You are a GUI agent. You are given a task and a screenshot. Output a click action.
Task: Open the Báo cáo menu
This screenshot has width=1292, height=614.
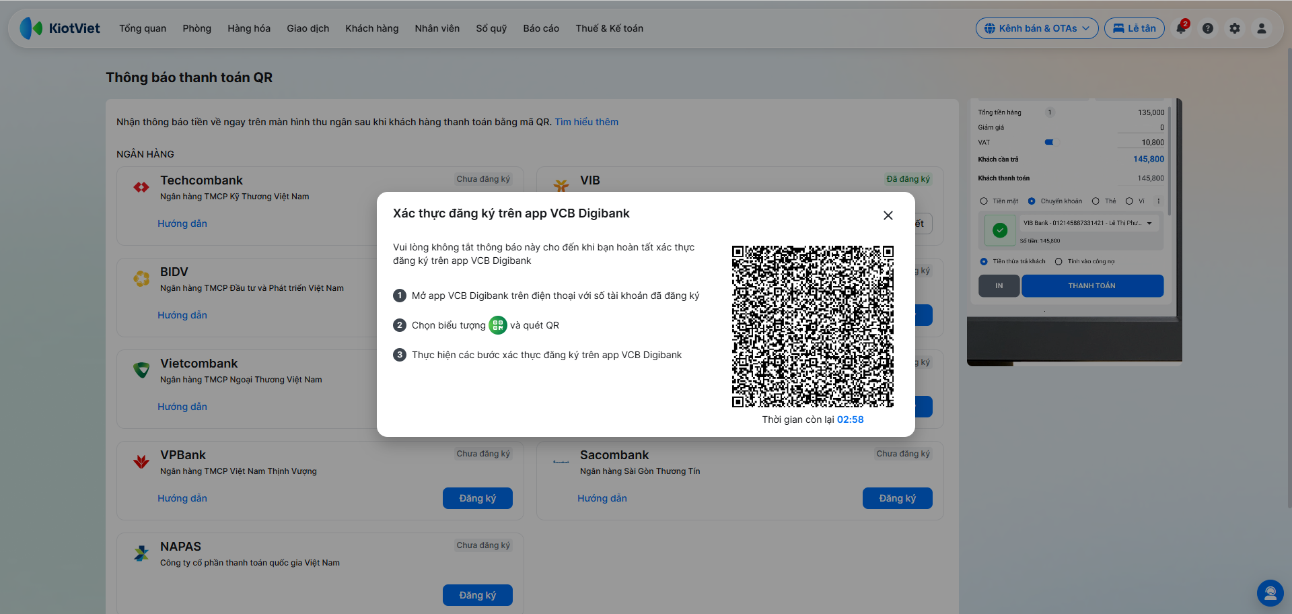pos(541,28)
